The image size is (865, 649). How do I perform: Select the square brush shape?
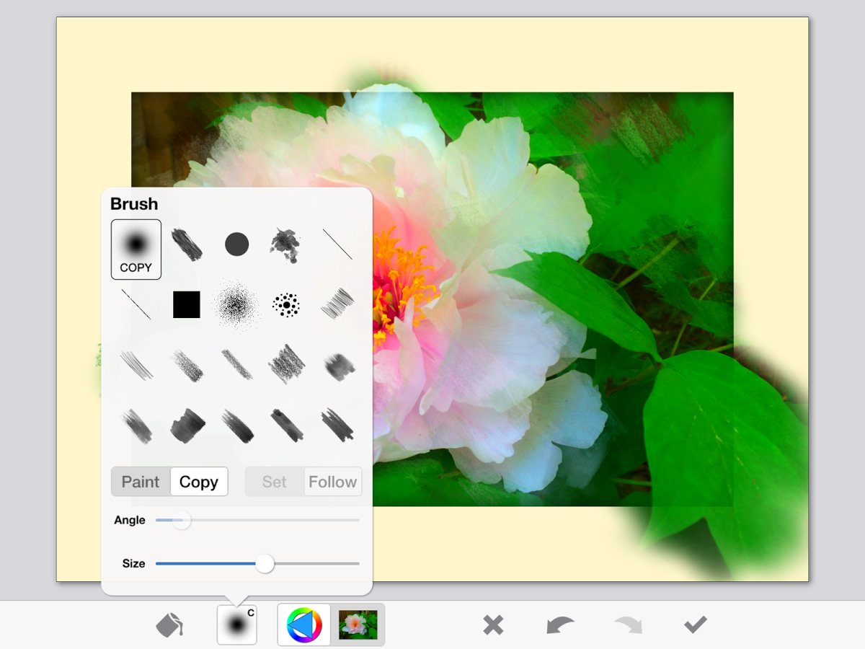click(186, 305)
